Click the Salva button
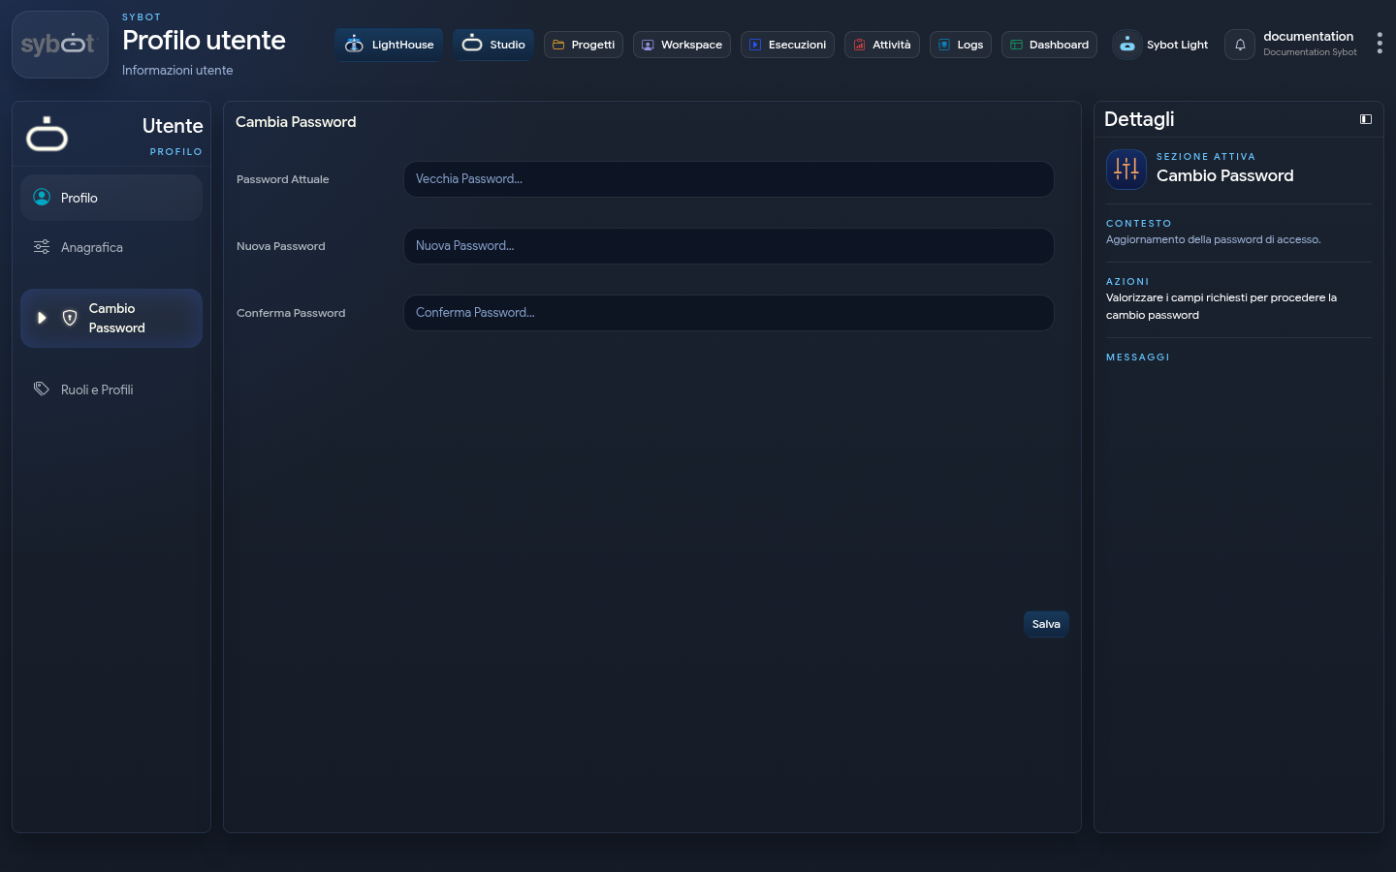Screen dimensions: 1396x872 tap(1046, 624)
